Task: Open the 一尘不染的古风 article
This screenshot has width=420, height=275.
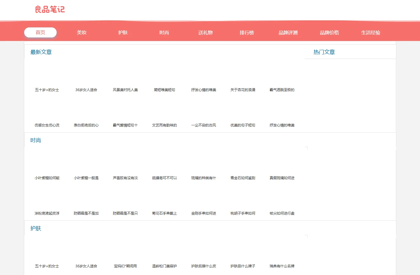Action: pos(204,125)
